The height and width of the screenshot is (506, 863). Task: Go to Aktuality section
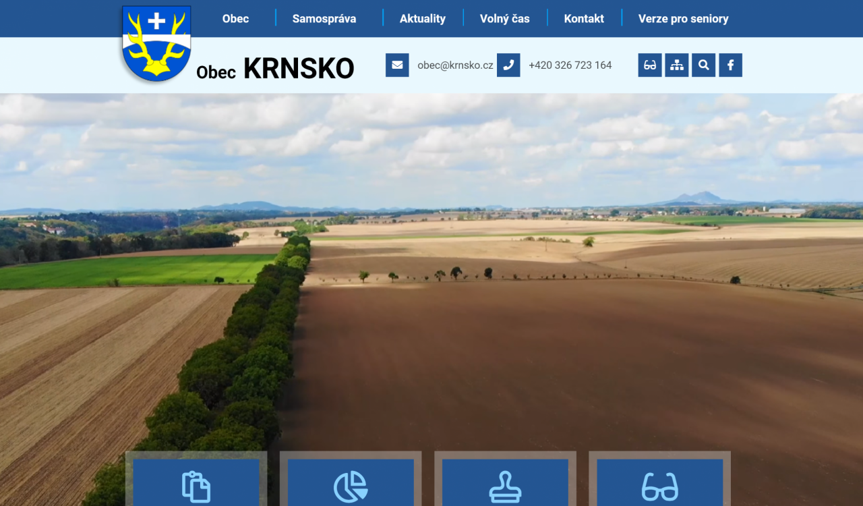[422, 19]
